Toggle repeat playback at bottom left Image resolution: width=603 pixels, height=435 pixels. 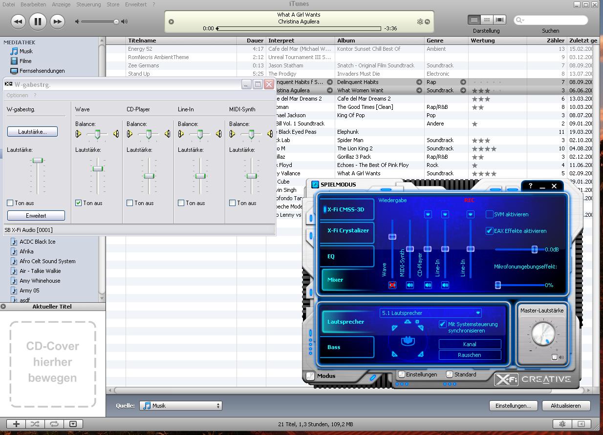click(54, 424)
